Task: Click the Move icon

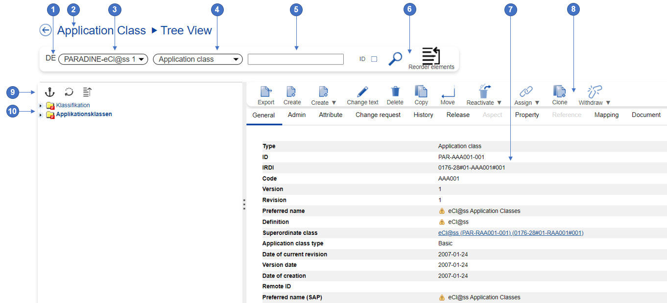Action: 448,92
